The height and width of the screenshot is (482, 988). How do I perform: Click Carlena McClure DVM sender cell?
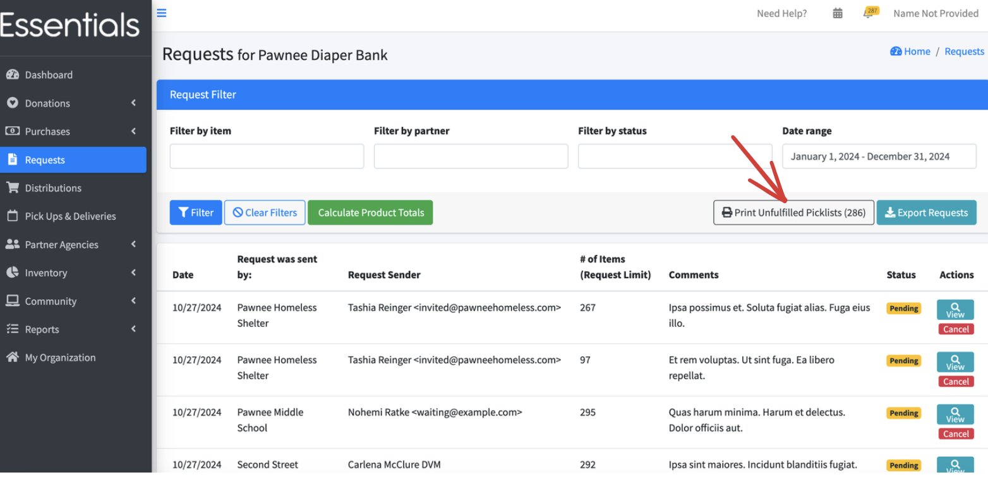click(394, 465)
